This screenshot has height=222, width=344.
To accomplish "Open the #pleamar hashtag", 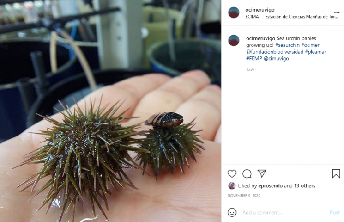I will pos(315,52).
